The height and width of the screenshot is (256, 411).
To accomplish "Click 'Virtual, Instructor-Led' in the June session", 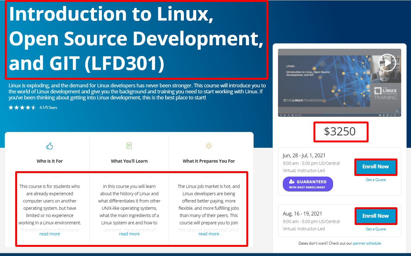I will (304, 171).
